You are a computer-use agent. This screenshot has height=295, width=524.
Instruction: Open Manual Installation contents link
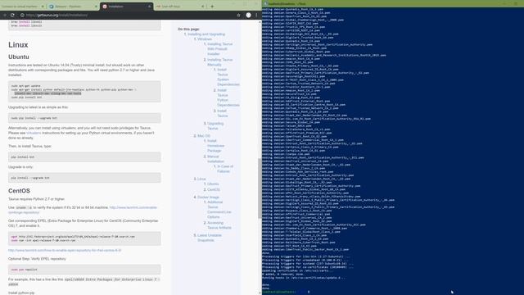[x=215, y=159]
